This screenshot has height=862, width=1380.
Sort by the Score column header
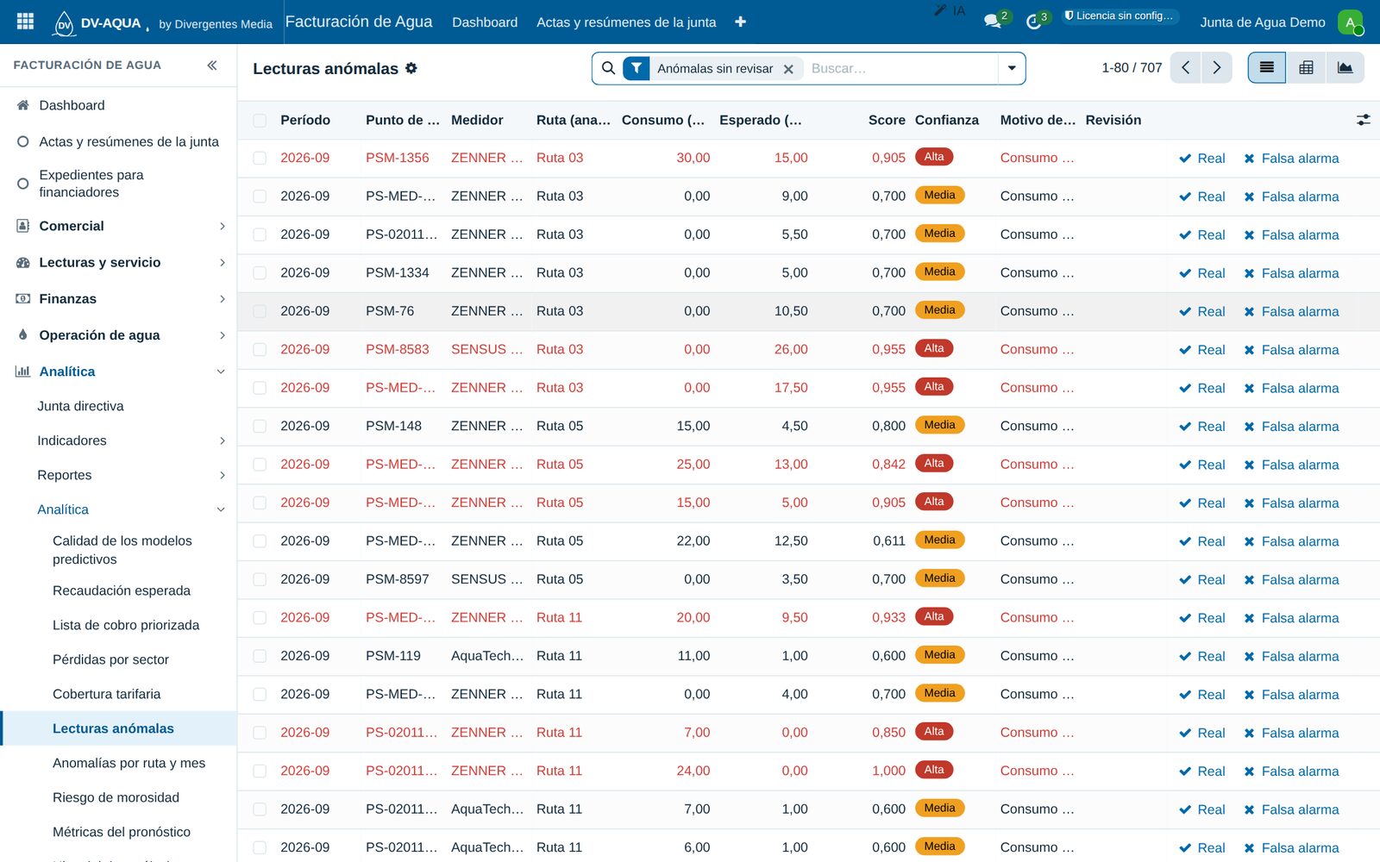tap(887, 120)
